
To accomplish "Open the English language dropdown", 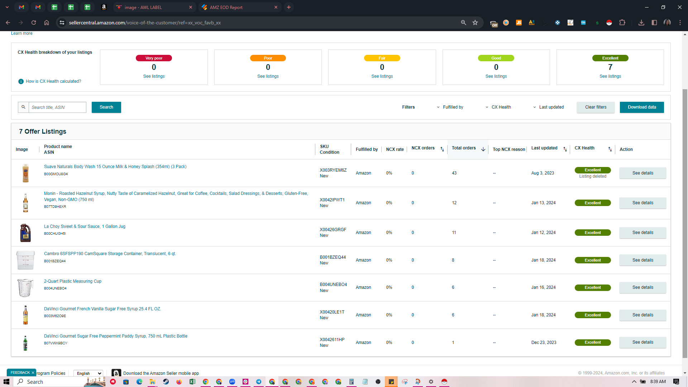I will [88, 373].
